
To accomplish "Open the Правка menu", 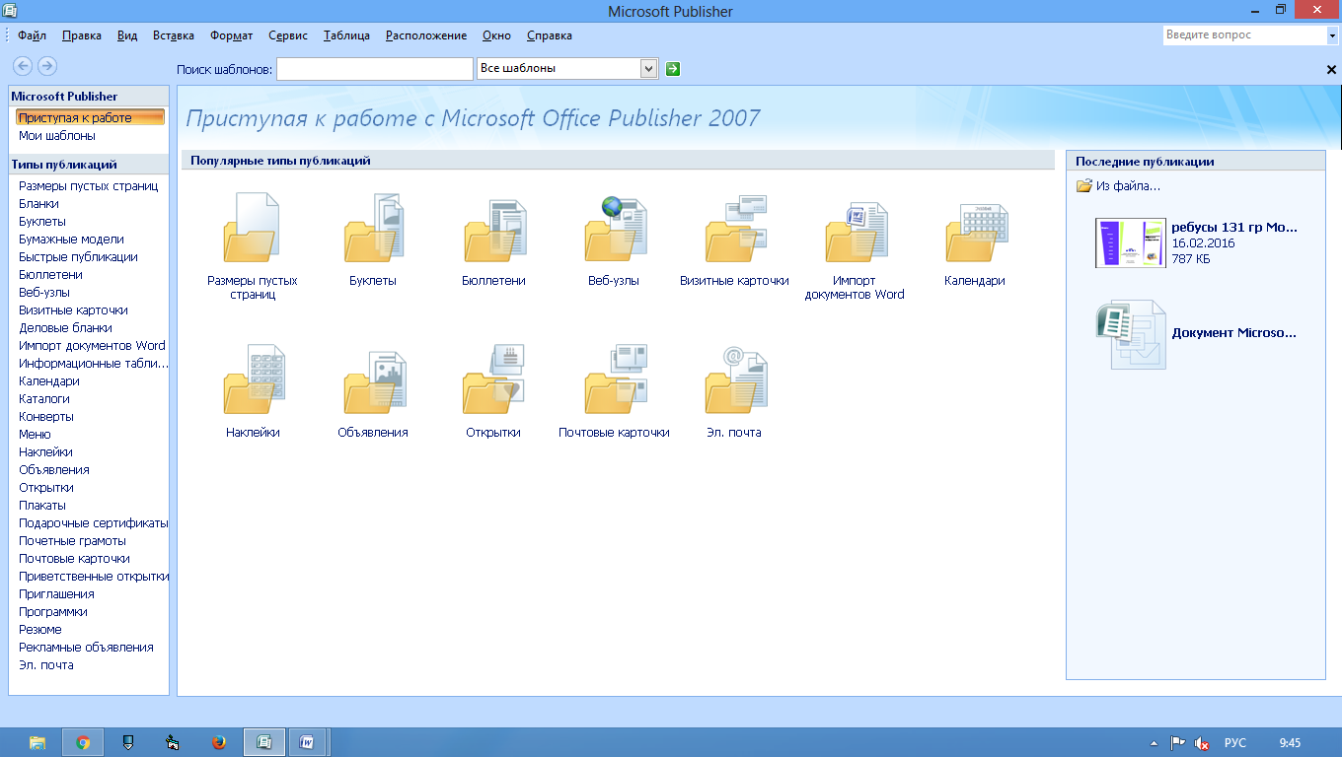I will [81, 35].
